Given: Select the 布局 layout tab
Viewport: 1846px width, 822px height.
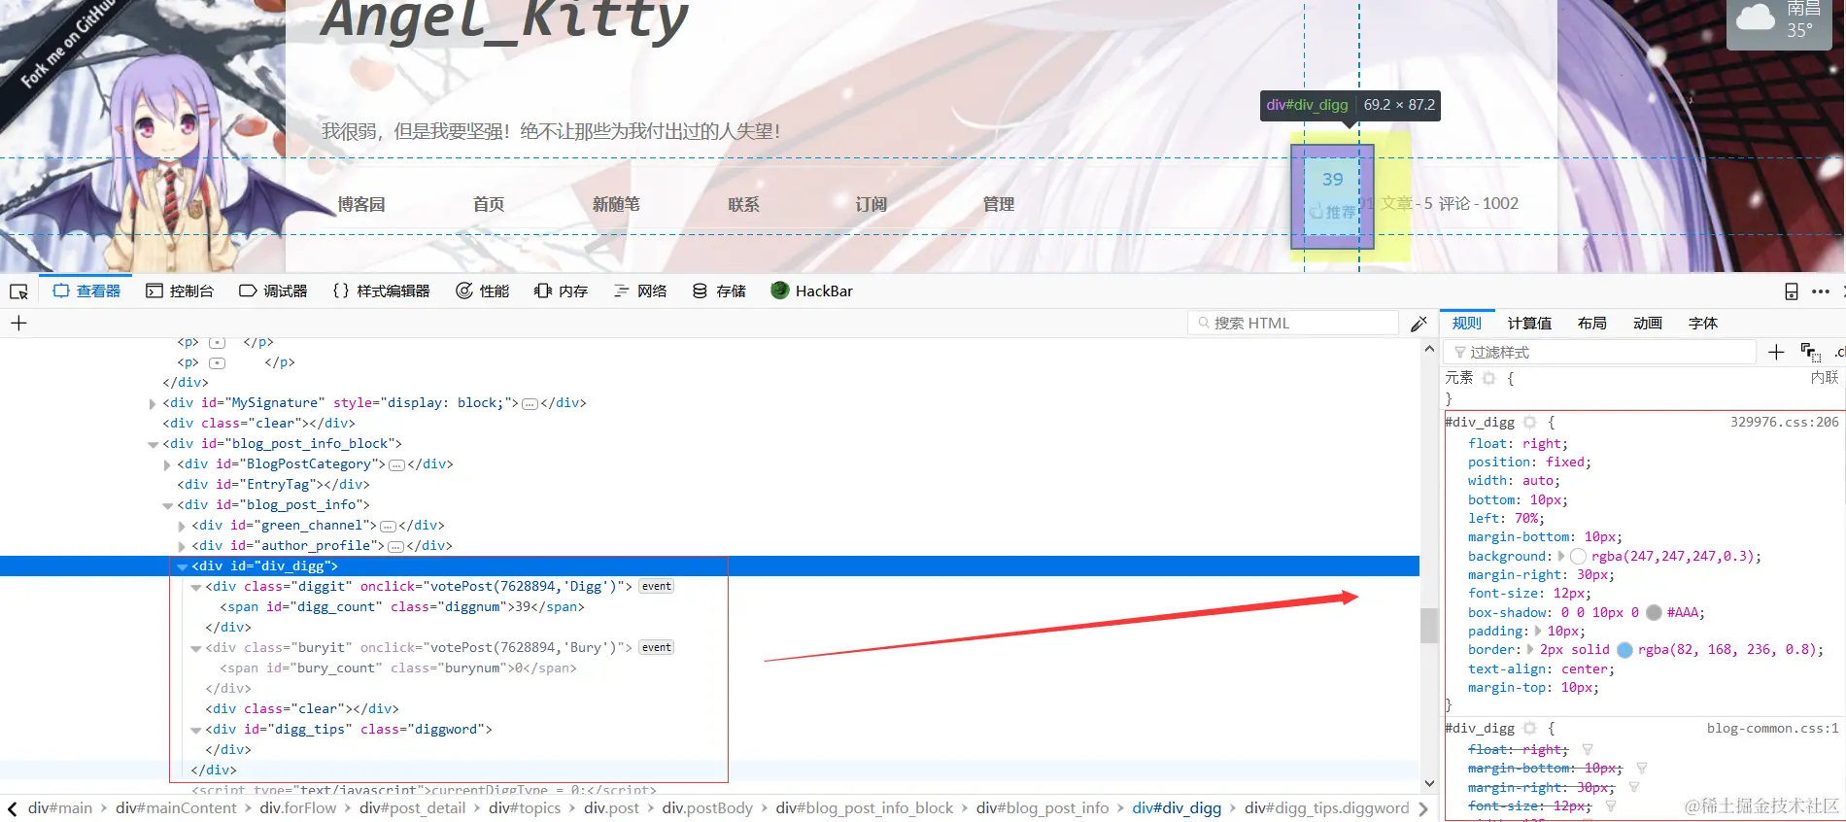Looking at the screenshot, I should coord(1591,323).
